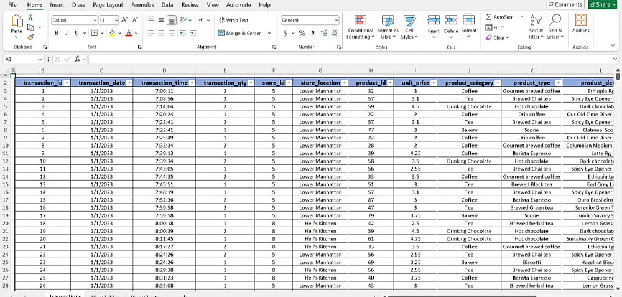Click the Orientation text angle icon
The image size is (622, 297).
point(183,20)
